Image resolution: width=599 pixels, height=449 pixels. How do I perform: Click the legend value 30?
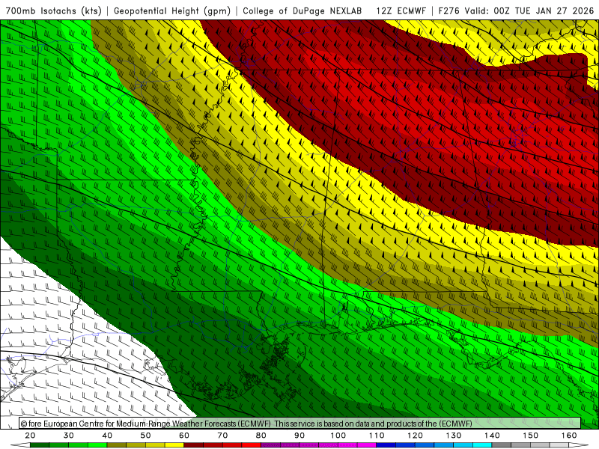[69, 436]
